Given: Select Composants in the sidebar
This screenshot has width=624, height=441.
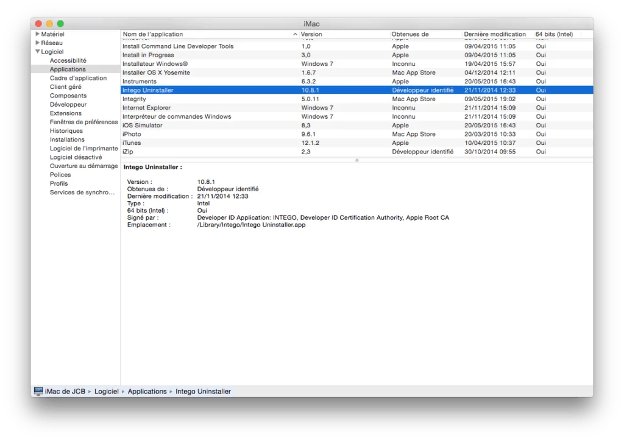Looking at the screenshot, I should [68, 96].
